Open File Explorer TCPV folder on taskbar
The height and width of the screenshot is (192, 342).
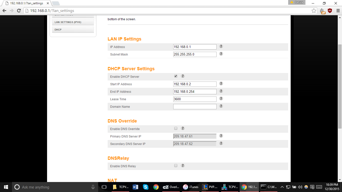[x=120, y=187]
